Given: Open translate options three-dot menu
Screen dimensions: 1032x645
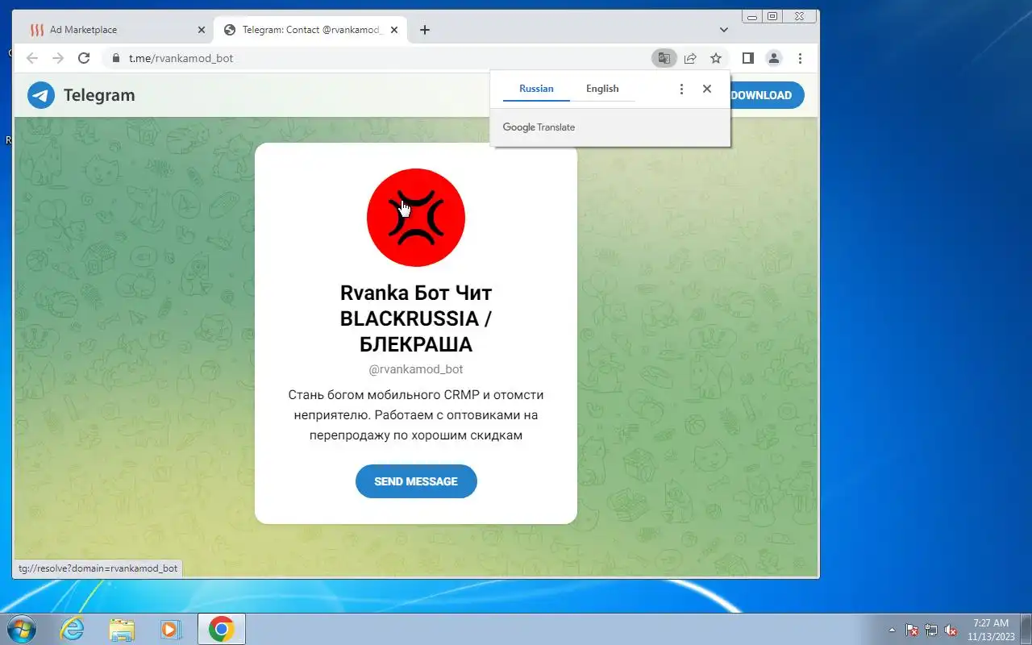Looking at the screenshot, I should tap(681, 89).
